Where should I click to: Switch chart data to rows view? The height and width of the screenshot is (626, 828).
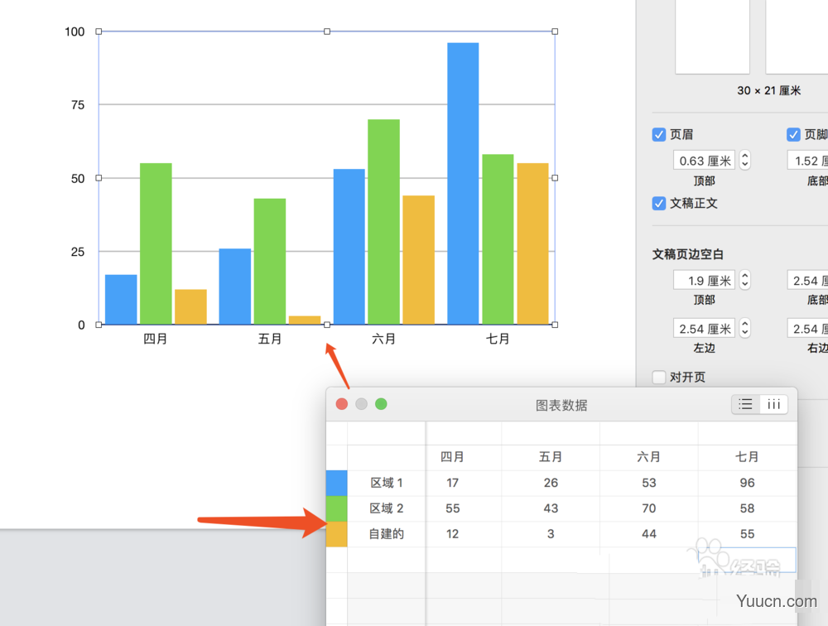[744, 404]
